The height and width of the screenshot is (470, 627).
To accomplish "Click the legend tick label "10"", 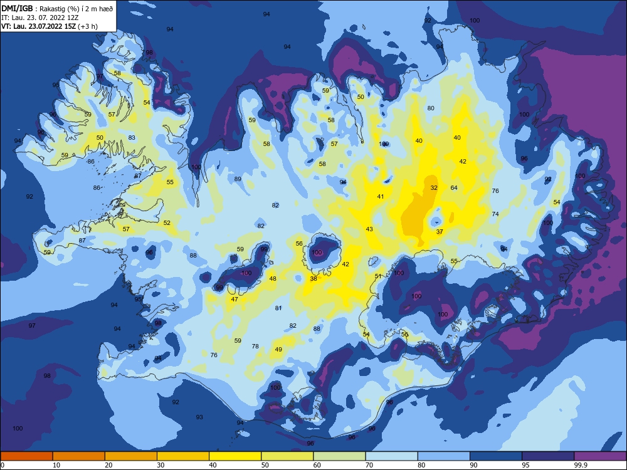I will (56, 465).
